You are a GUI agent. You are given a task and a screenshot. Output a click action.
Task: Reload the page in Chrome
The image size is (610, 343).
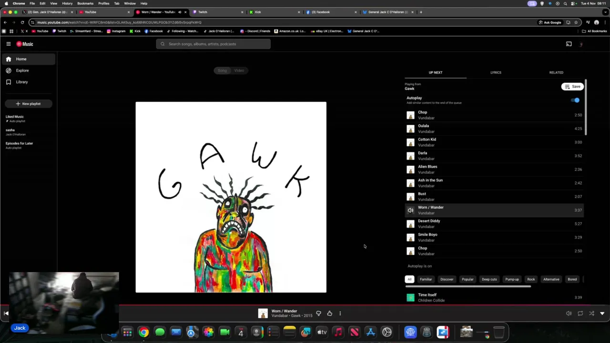[x=22, y=22]
